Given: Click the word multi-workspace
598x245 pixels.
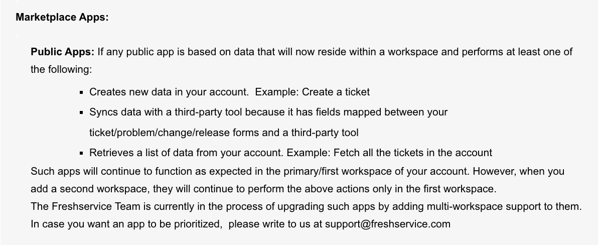Looking at the screenshot, I should click(465, 206).
